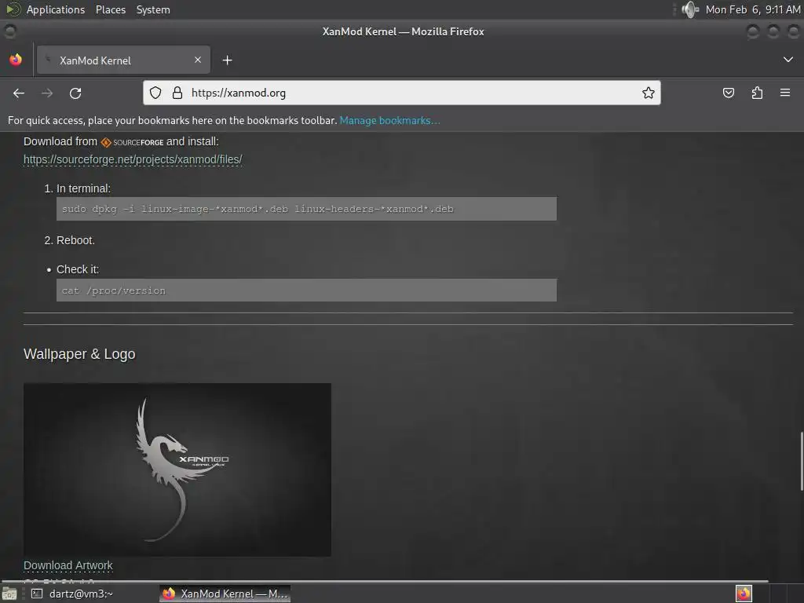Open the XanMod dragon wallpaper image
The width and height of the screenshot is (804, 603).
click(177, 470)
